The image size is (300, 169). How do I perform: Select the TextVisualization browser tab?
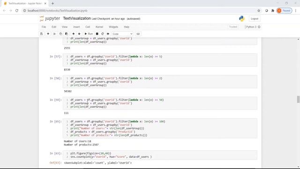pos(25,3)
